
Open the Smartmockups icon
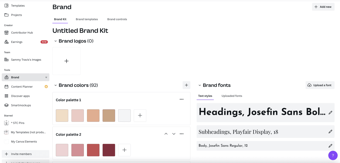(x=7, y=105)
